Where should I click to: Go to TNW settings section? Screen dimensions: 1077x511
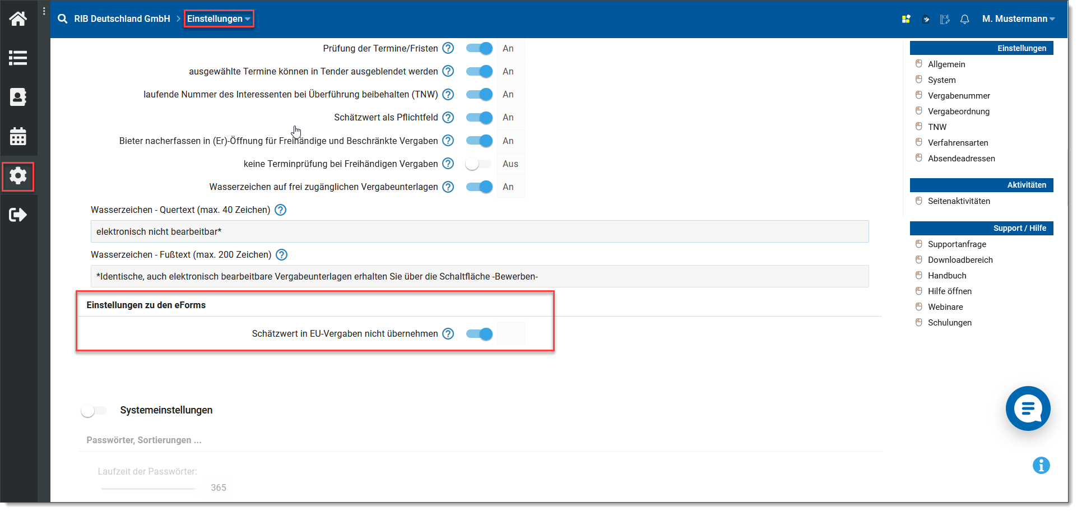(x=937, y=127)
